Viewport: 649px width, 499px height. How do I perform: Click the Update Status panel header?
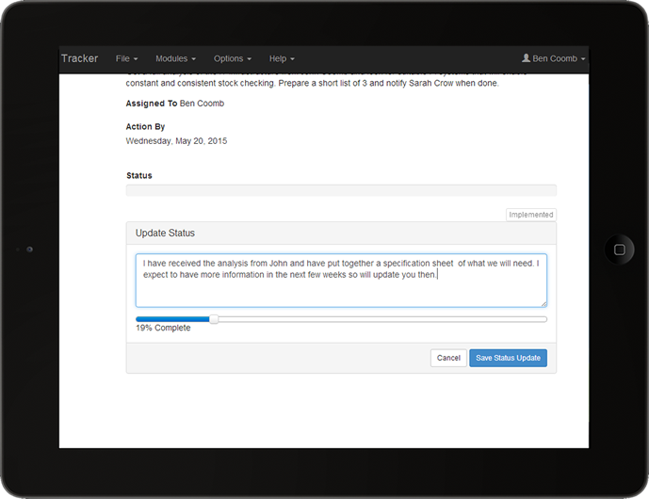pos(340,233)
